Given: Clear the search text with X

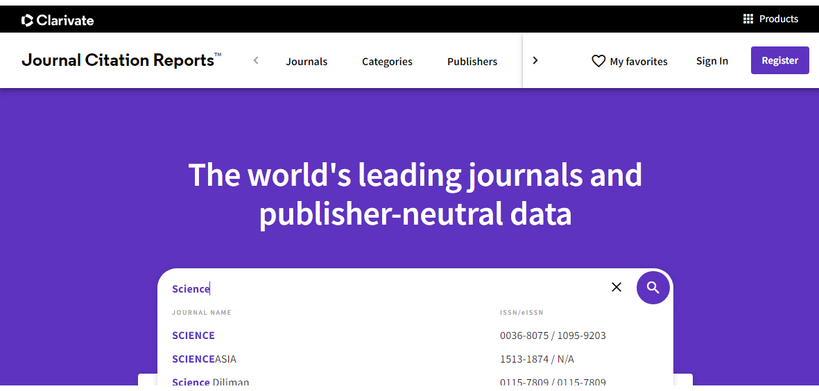Looking at the screenshot, I should point(617,287).
